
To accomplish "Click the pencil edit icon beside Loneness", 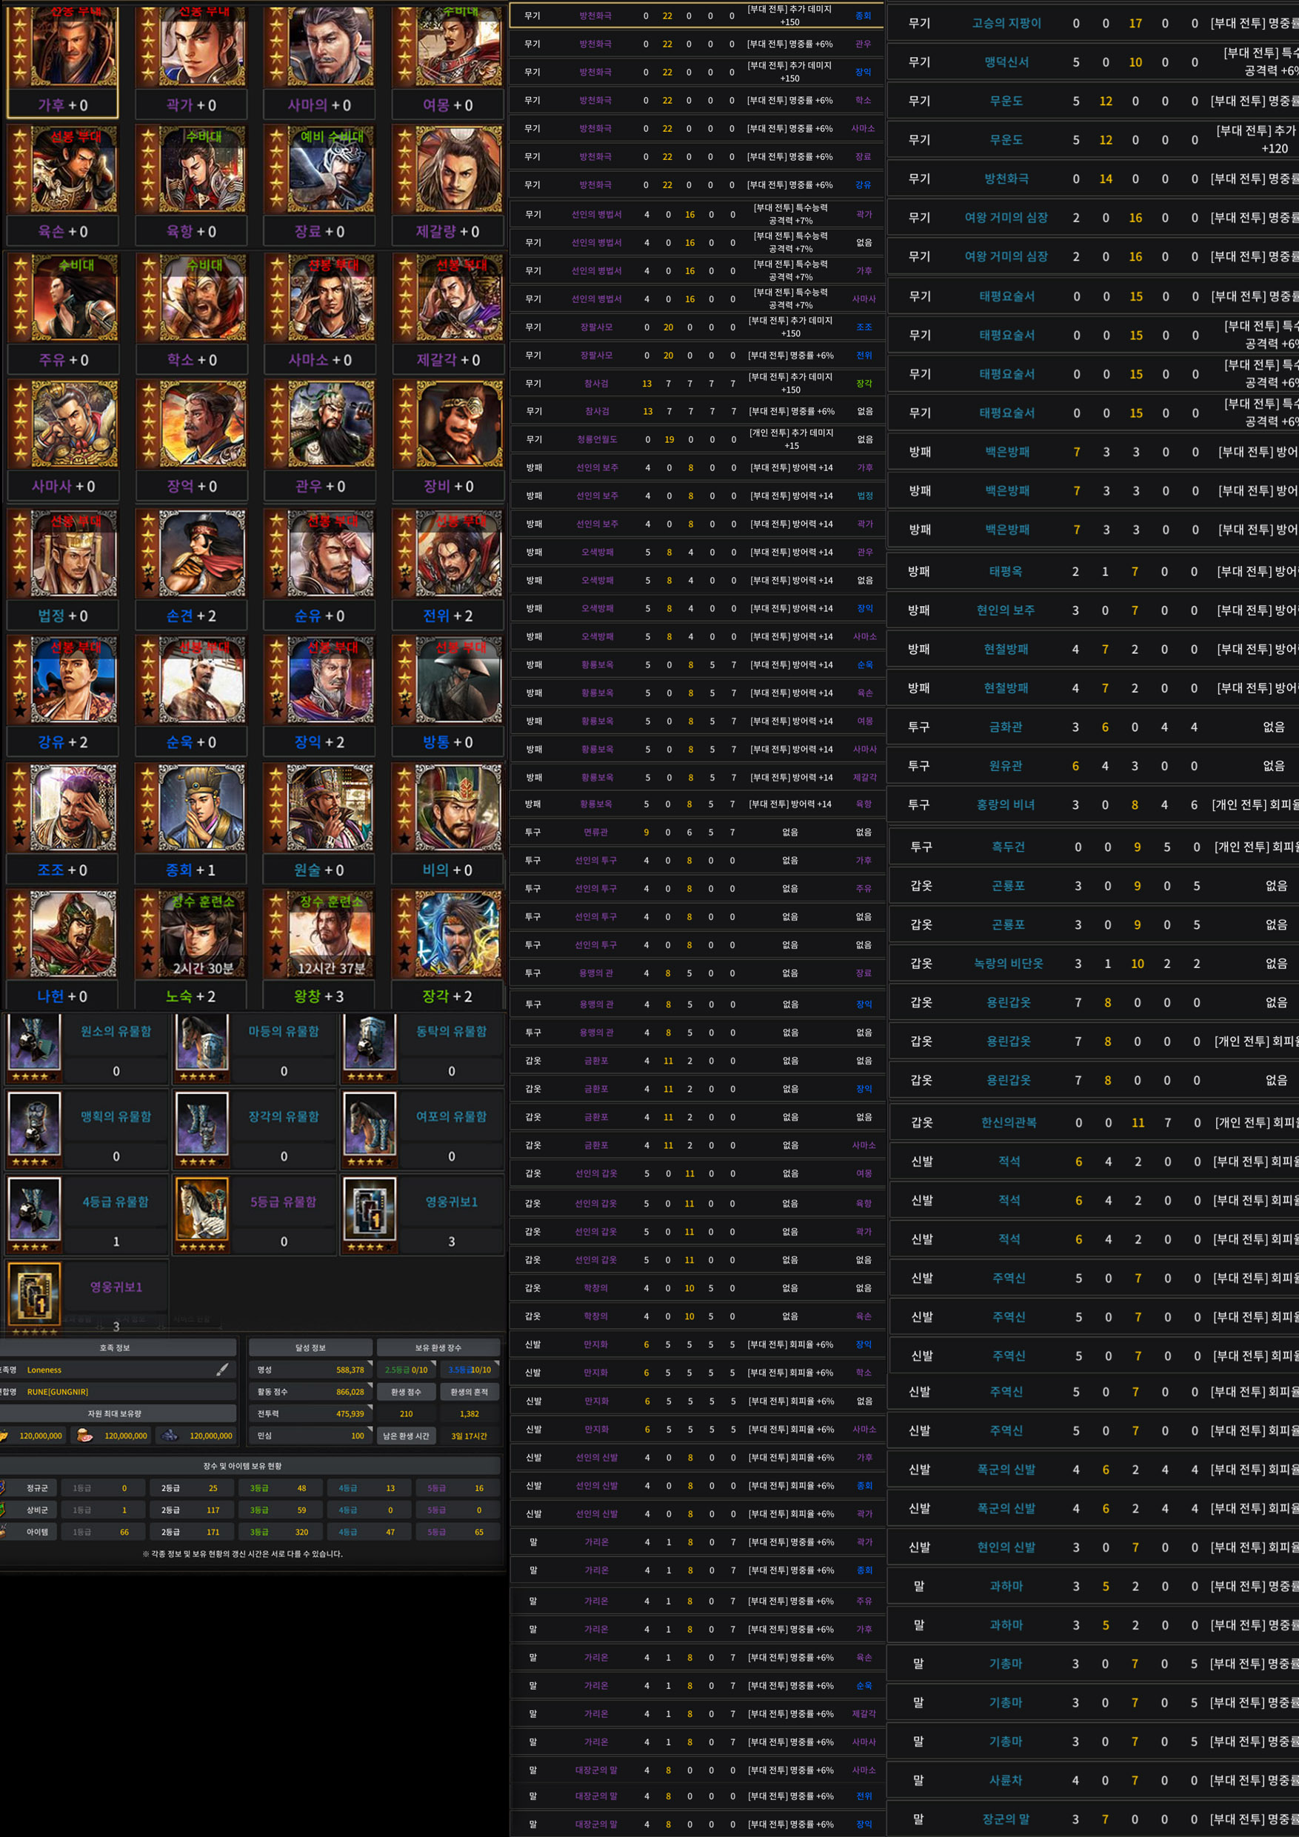I will point(222,1370).
